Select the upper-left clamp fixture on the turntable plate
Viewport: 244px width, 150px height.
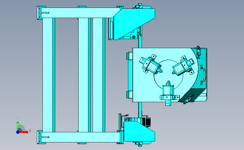[x=151, y=64]
